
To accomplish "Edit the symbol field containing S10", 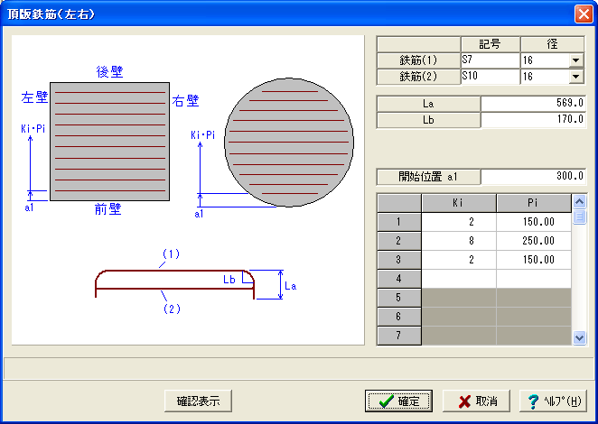I will click(491, 77).
